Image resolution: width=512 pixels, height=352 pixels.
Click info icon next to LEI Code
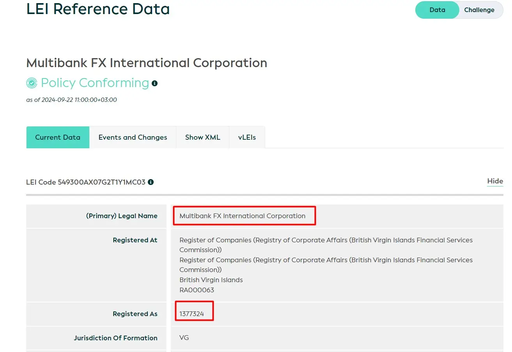tap(151, 182)
